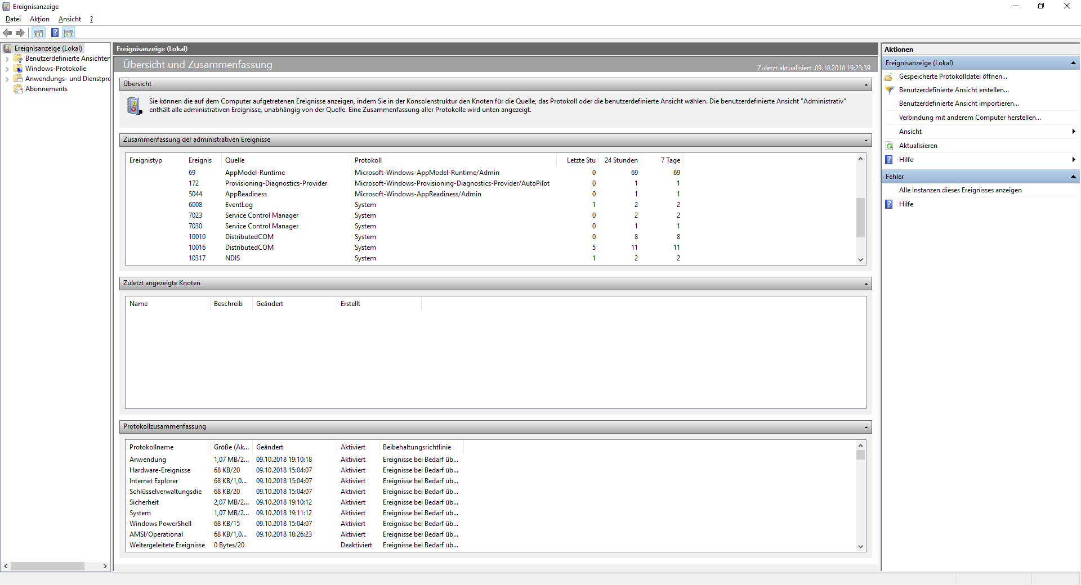1081x585 pixels.
Task: Sort by the Ereignistyp column header
Action: pyautogui.click(x=155, y=160)
